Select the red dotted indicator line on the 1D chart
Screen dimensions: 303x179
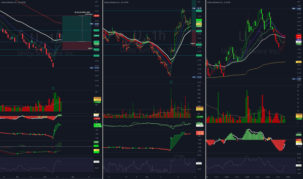click(x=39, y=13)
